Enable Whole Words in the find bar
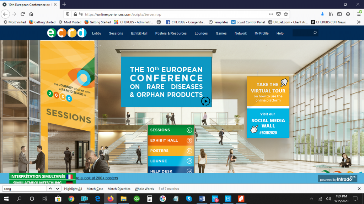Screen dimensions: 364x204 [x=144, y=189]
